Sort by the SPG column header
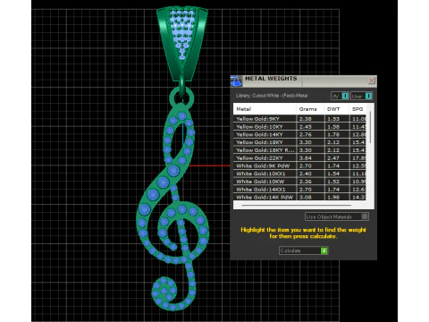Viewport: 429px width, 322px height. (x=357, y=109)
